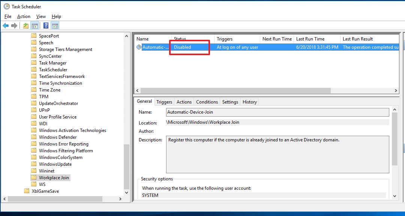Click the 6/20/2018 3:31:45 PM last run cell

[317, 47]
